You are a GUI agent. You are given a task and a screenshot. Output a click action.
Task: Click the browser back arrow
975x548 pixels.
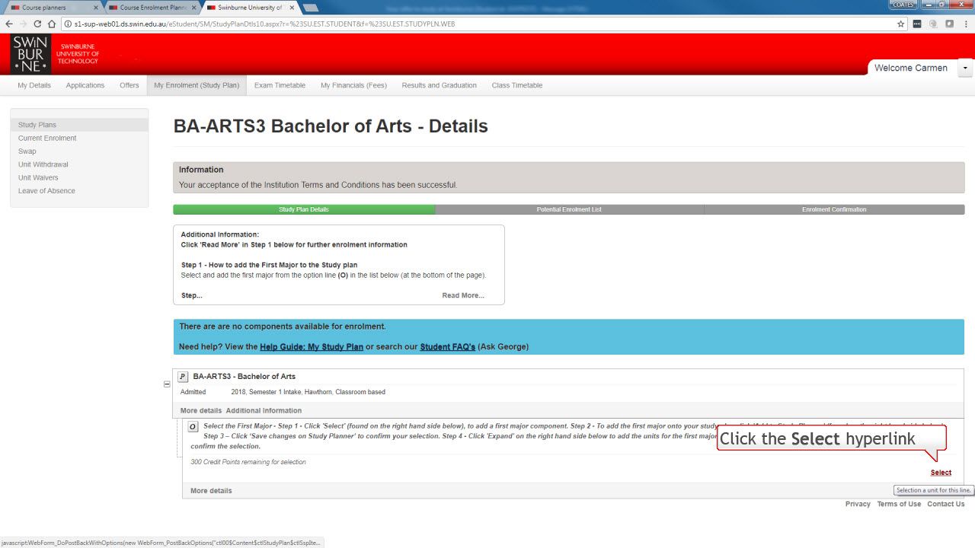[x=8, y=24]
